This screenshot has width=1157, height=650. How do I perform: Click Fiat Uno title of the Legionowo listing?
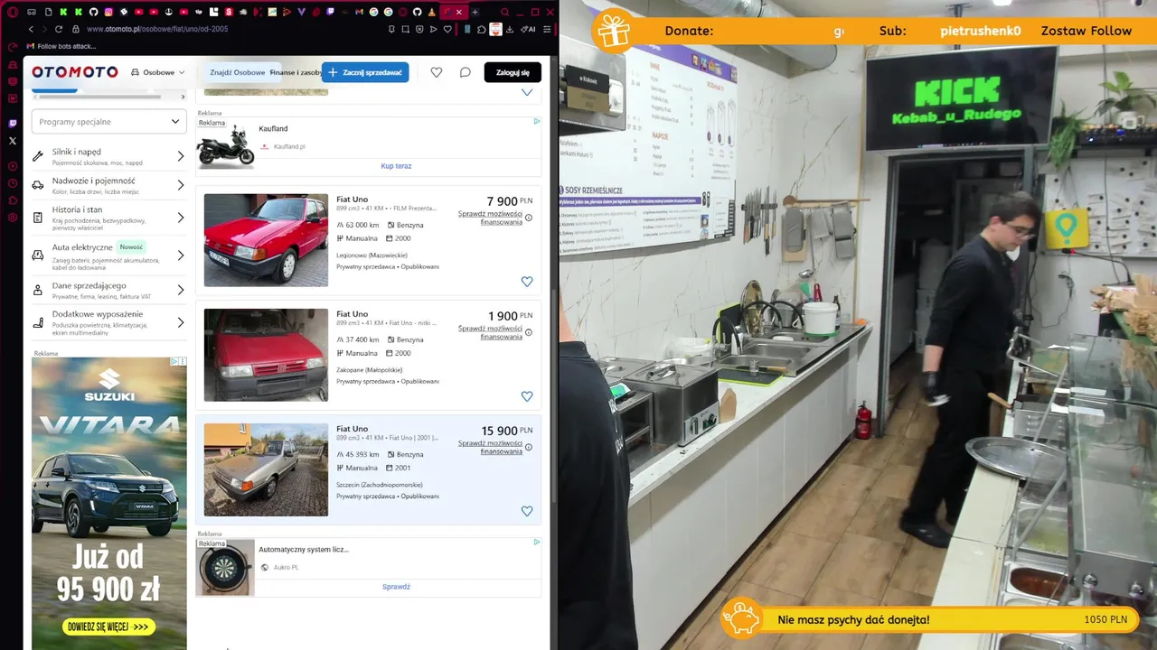(353, 200)
